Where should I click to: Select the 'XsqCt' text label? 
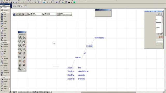[x=70, y=68]
